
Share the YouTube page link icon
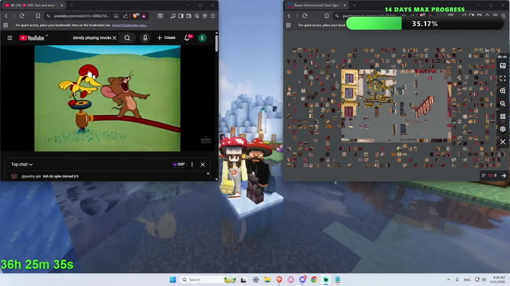coord(126,16)
